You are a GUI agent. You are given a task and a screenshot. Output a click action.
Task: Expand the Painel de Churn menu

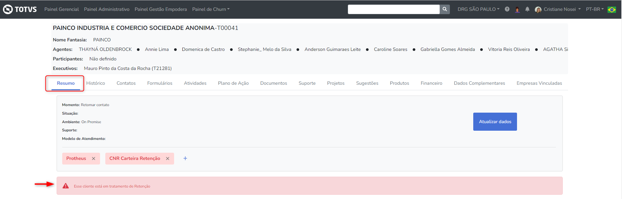[211, 9]
